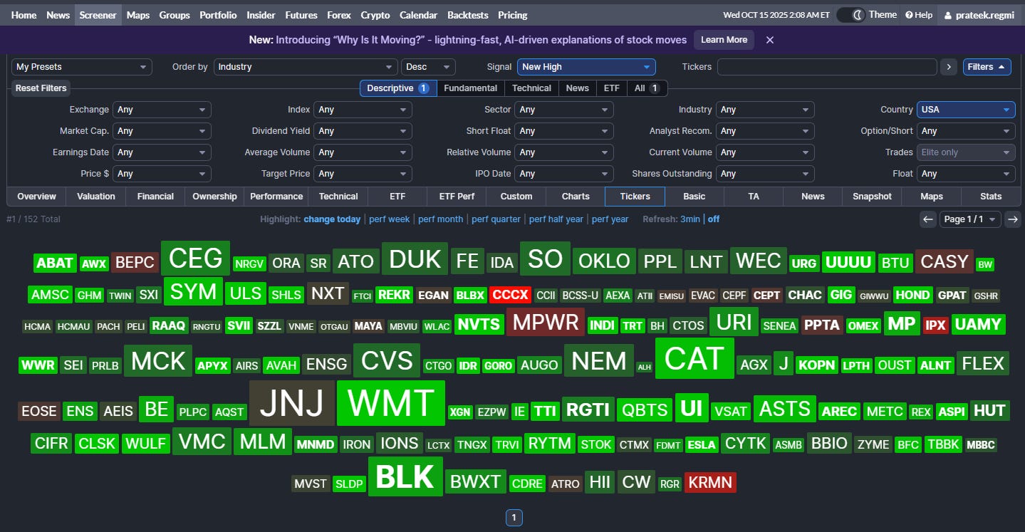Dismiss the announcement banner with X
Viewport: 1025px width, 532px height.
pos(769,40)
